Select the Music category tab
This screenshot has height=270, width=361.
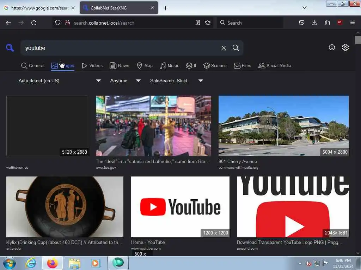(170, 66)
